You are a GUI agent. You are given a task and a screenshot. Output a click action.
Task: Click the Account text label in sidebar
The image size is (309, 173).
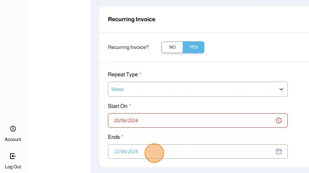pyautogui.click(x=13, y=139)
